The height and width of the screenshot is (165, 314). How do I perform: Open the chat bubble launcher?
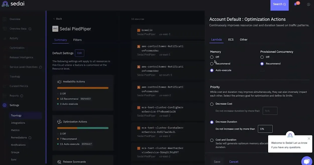click(307, 161)
